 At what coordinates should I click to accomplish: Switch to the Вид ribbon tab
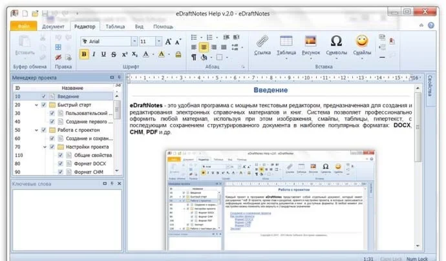tap(139, 26)
